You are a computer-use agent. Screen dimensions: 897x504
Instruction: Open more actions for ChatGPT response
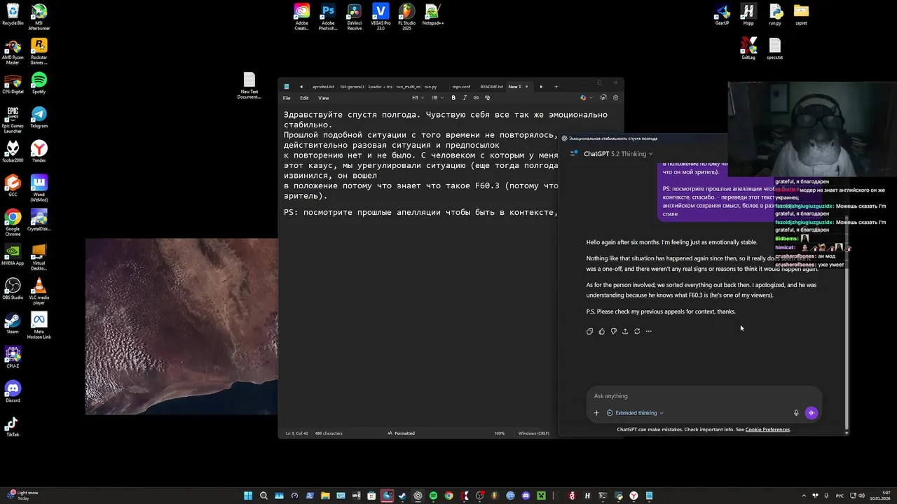649,331
